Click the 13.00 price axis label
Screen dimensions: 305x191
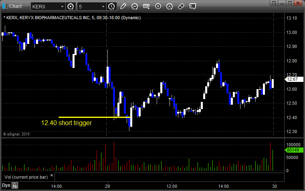pos(292,32)
